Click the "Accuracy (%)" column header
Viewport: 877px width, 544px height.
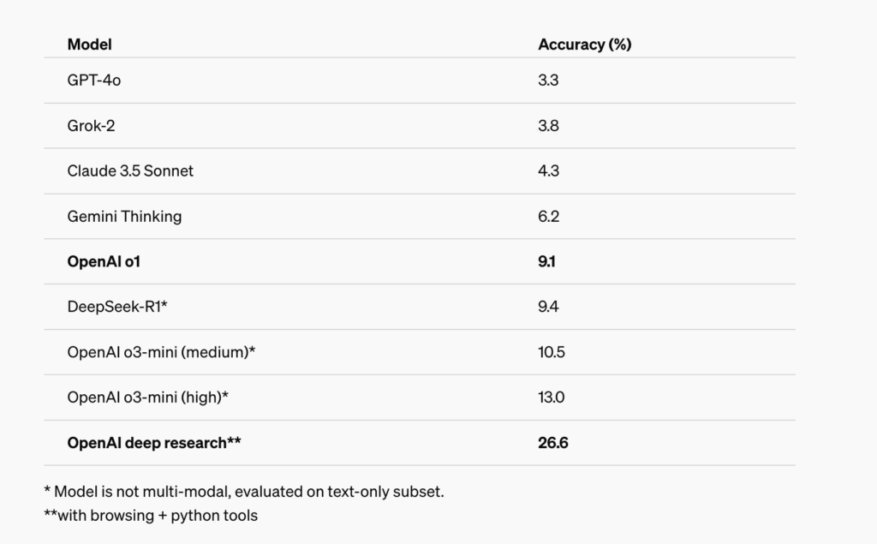[584, 45]
